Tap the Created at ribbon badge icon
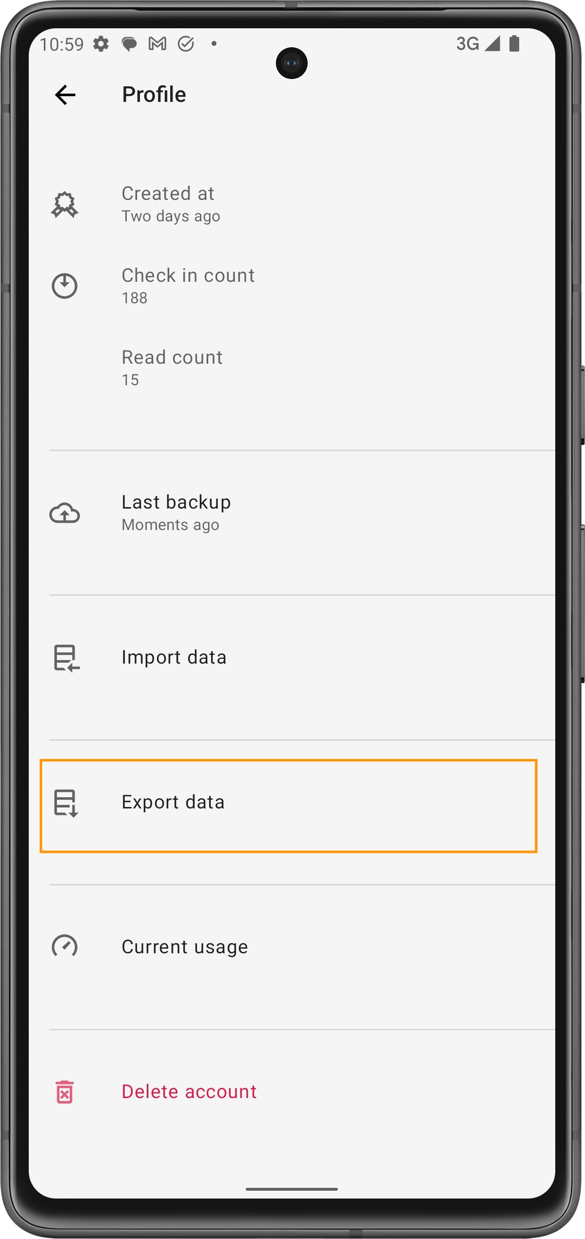Viewport: 585px width, 1239px height. point(64,204)
